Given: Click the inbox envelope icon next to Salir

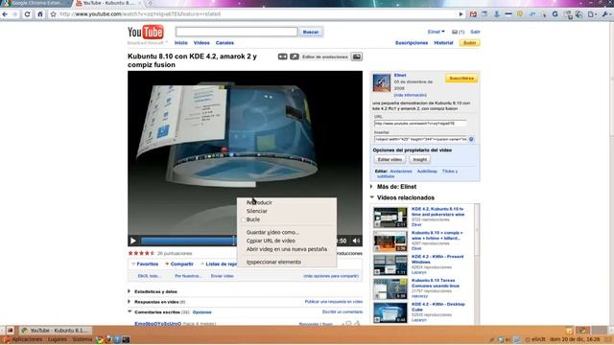Looking at the screenshot, I should tap(455, 32).
